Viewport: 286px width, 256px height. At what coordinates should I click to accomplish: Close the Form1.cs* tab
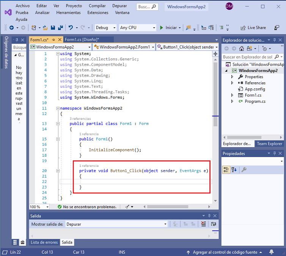click(x=60, y=39)
